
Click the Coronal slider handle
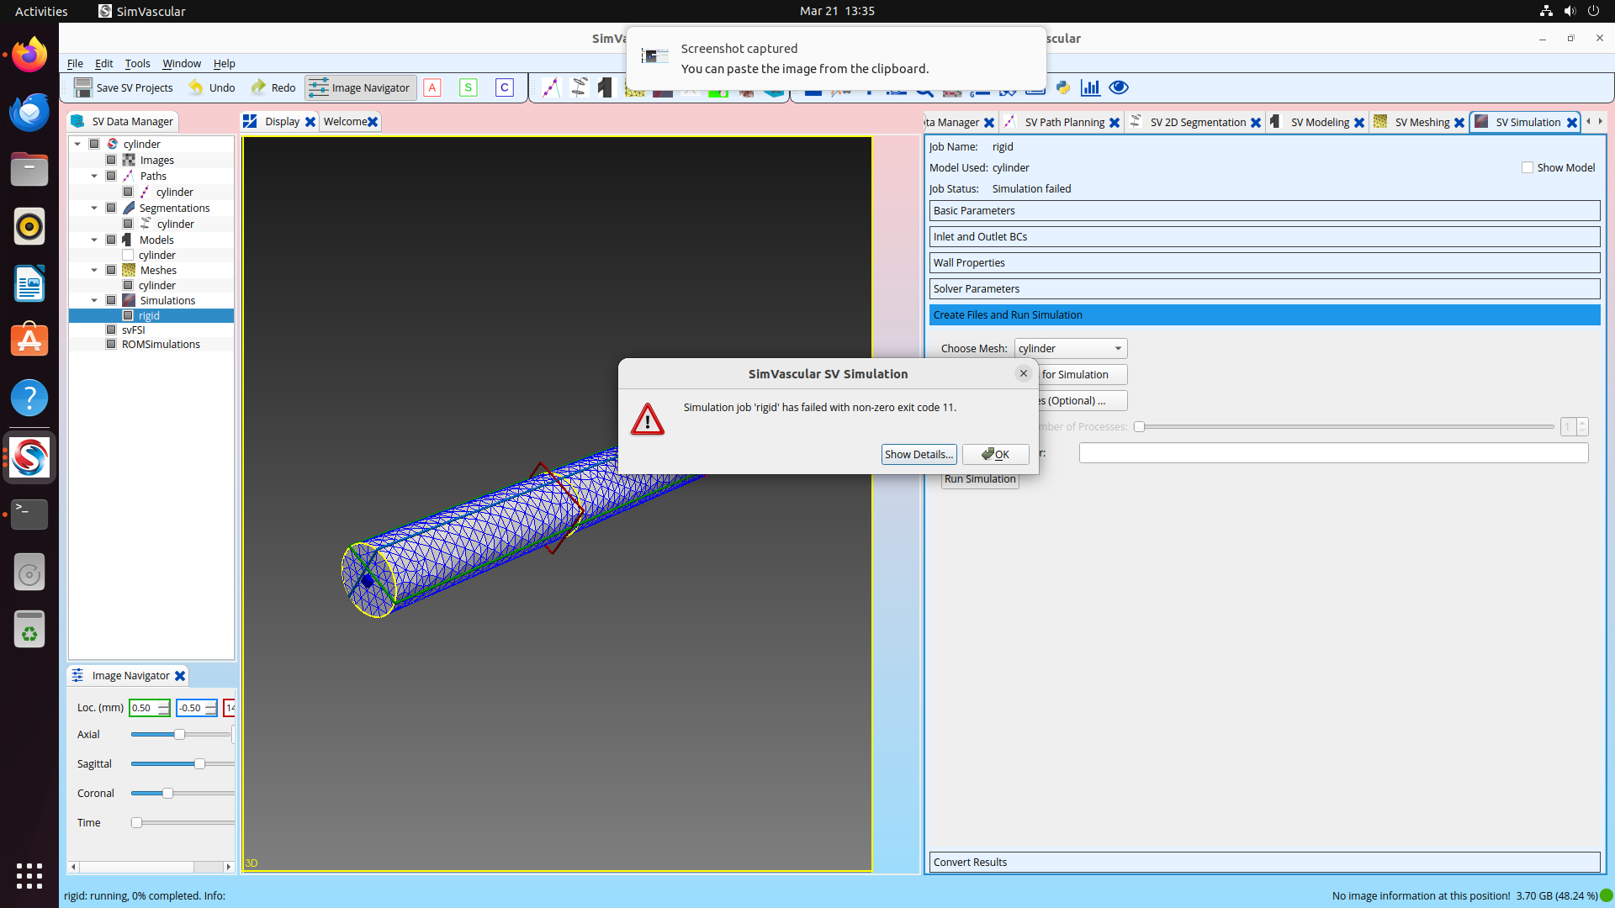pos(167,794)
